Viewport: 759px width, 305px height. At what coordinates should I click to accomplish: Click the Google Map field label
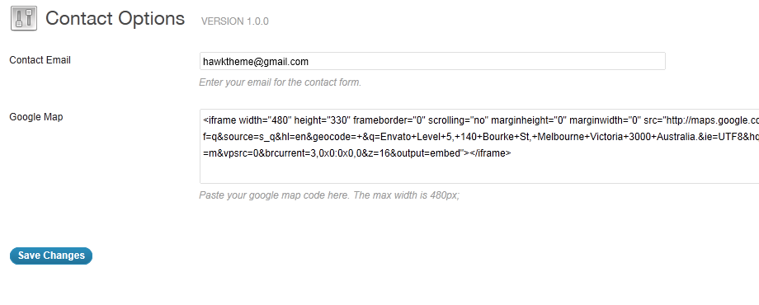pos(36,117)
